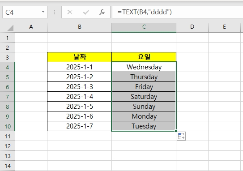Click the green fill handle at selection corner

[176, 131]
